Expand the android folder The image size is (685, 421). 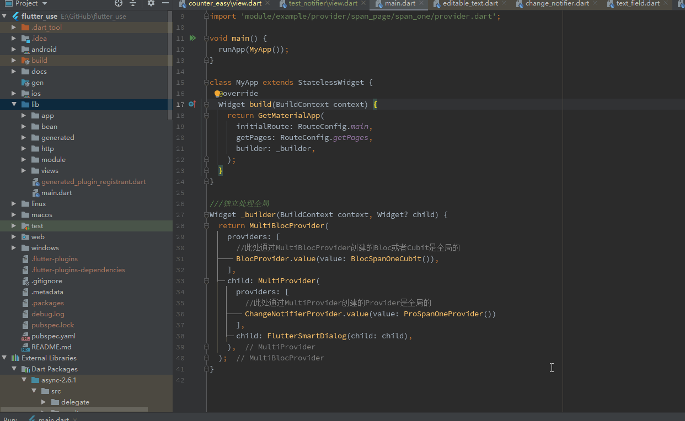14,49
